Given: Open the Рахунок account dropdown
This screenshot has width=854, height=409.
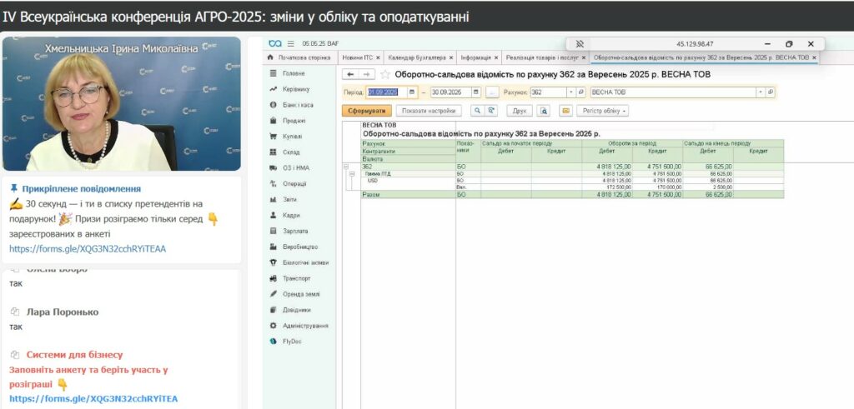Looking at the screenshot, I should pos(570,92).
